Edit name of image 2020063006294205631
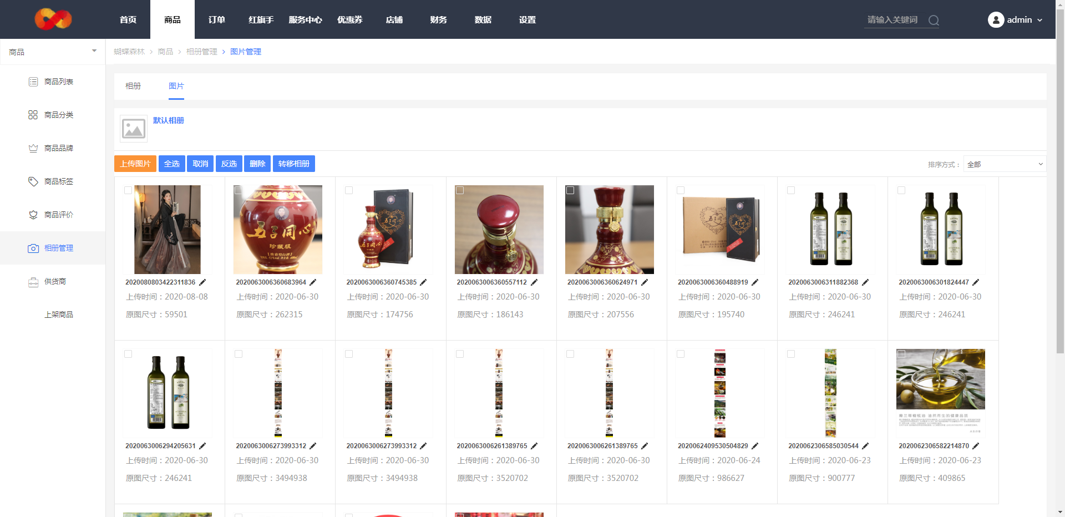This screenshot has width=1065, height=517. point(202,446)
